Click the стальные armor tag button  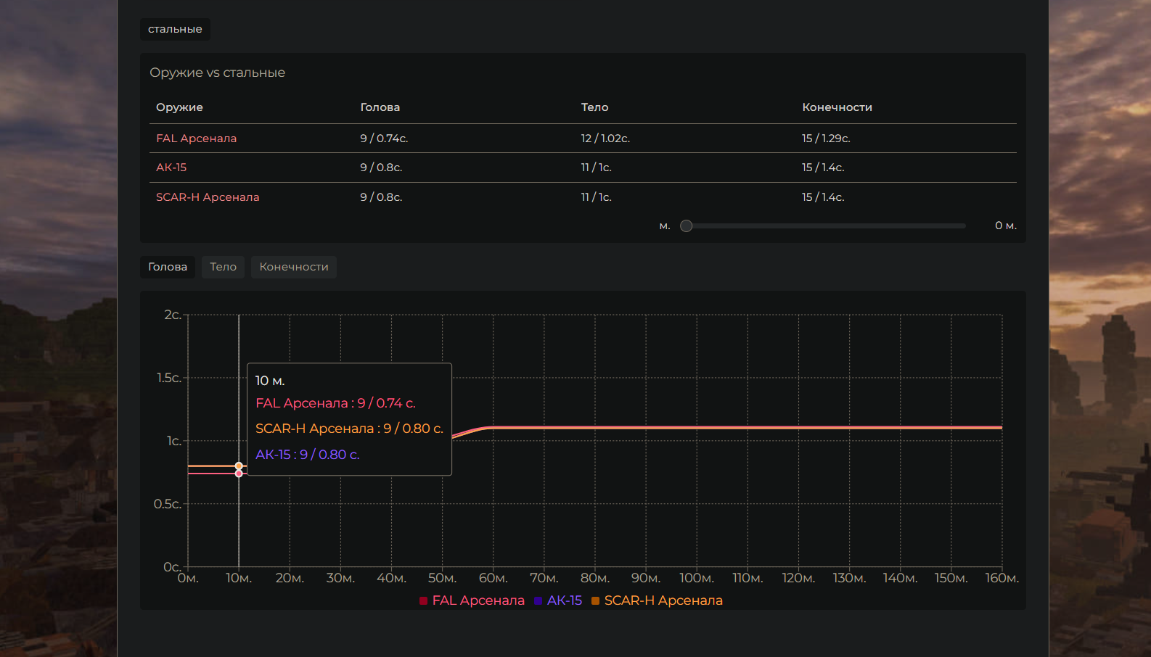[175, 29]
